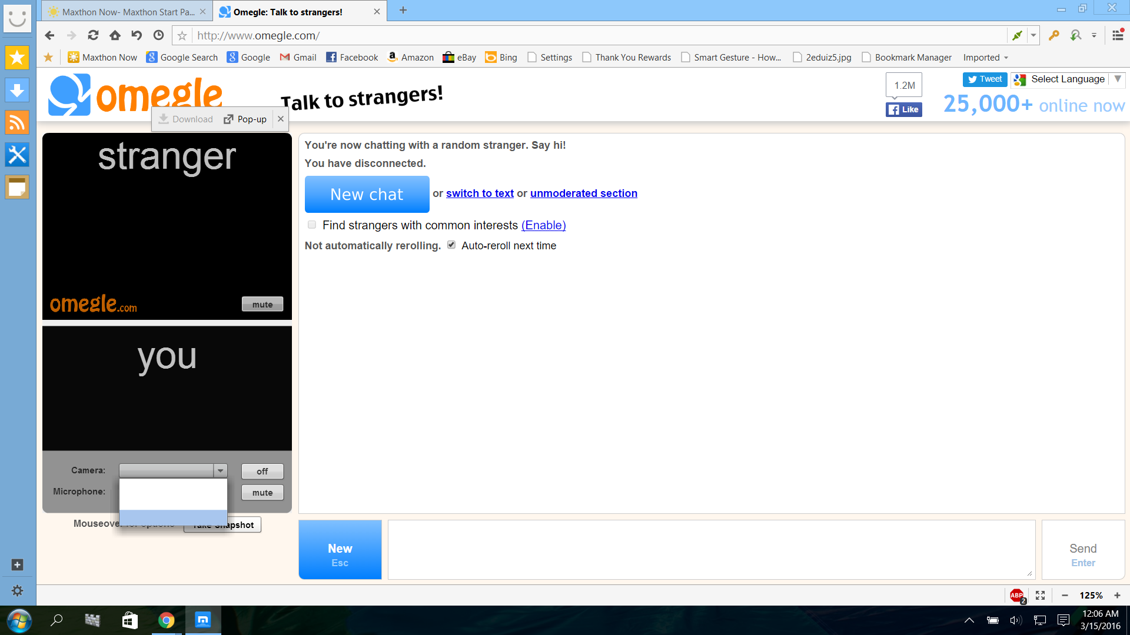1130x635 pixels.
Task: Open Facebook bookmark
Action: click(352, 58)
